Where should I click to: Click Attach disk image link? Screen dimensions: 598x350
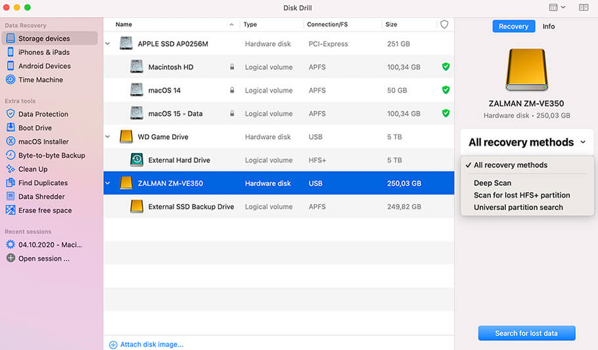pyautogui.click(x=152, y=345)
